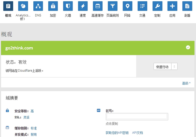The height and width of the screenshot is (137, 196).
Task: Expand the 高级 advanced section
Action: (186, 83)
